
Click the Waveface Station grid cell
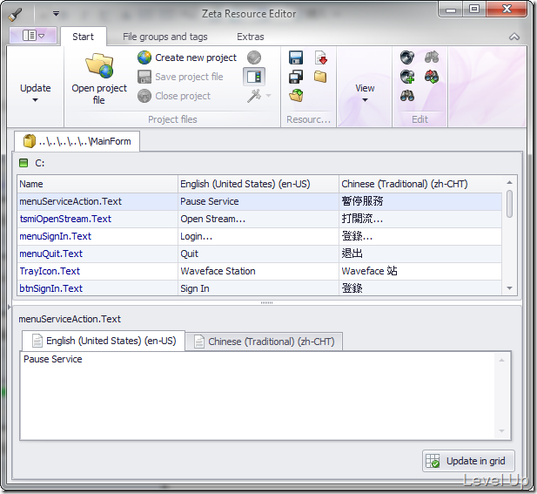pyautogui.click(x=258, y=271)
